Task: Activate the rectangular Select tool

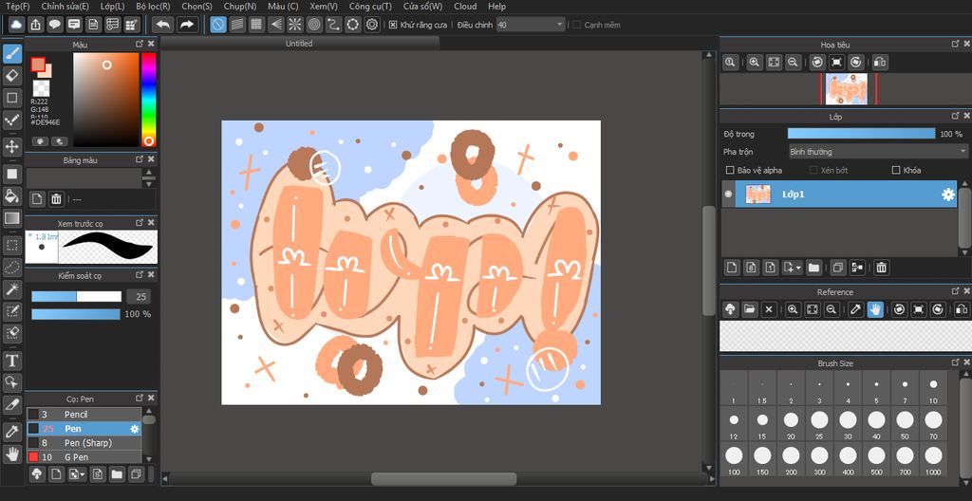Action: (x=12, y=244)
